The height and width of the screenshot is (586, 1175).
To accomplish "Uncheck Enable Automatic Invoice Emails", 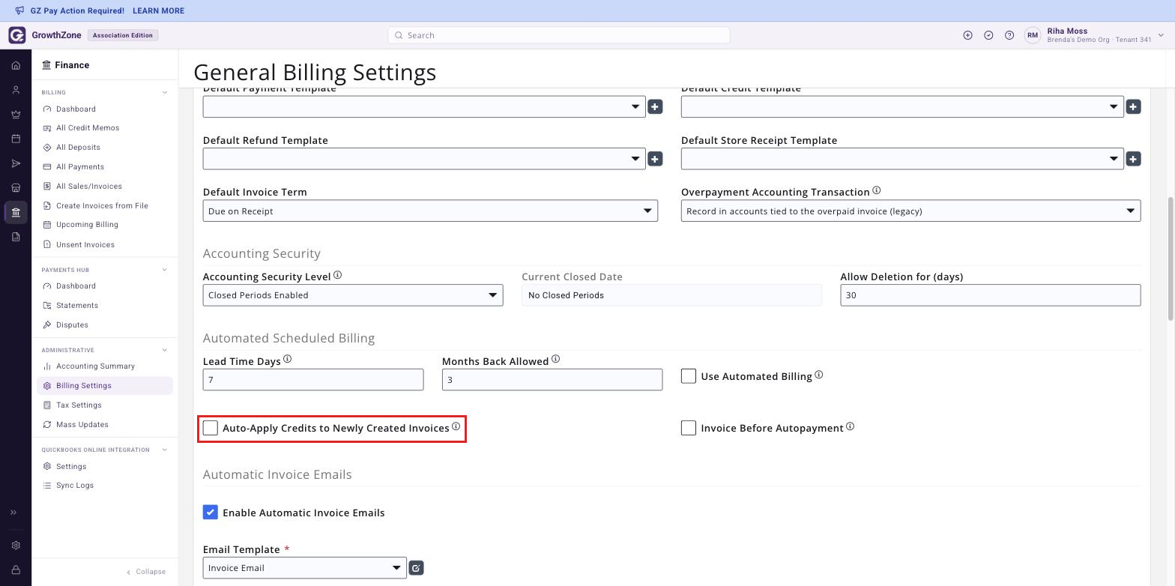I will tap(211, 513).
